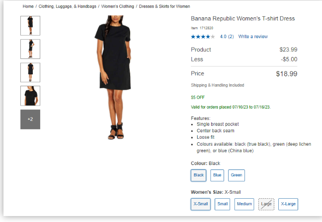Navigate to Women's Clothing breadcrumb
Screen dimensions: 322x222
tap(118, 6)
